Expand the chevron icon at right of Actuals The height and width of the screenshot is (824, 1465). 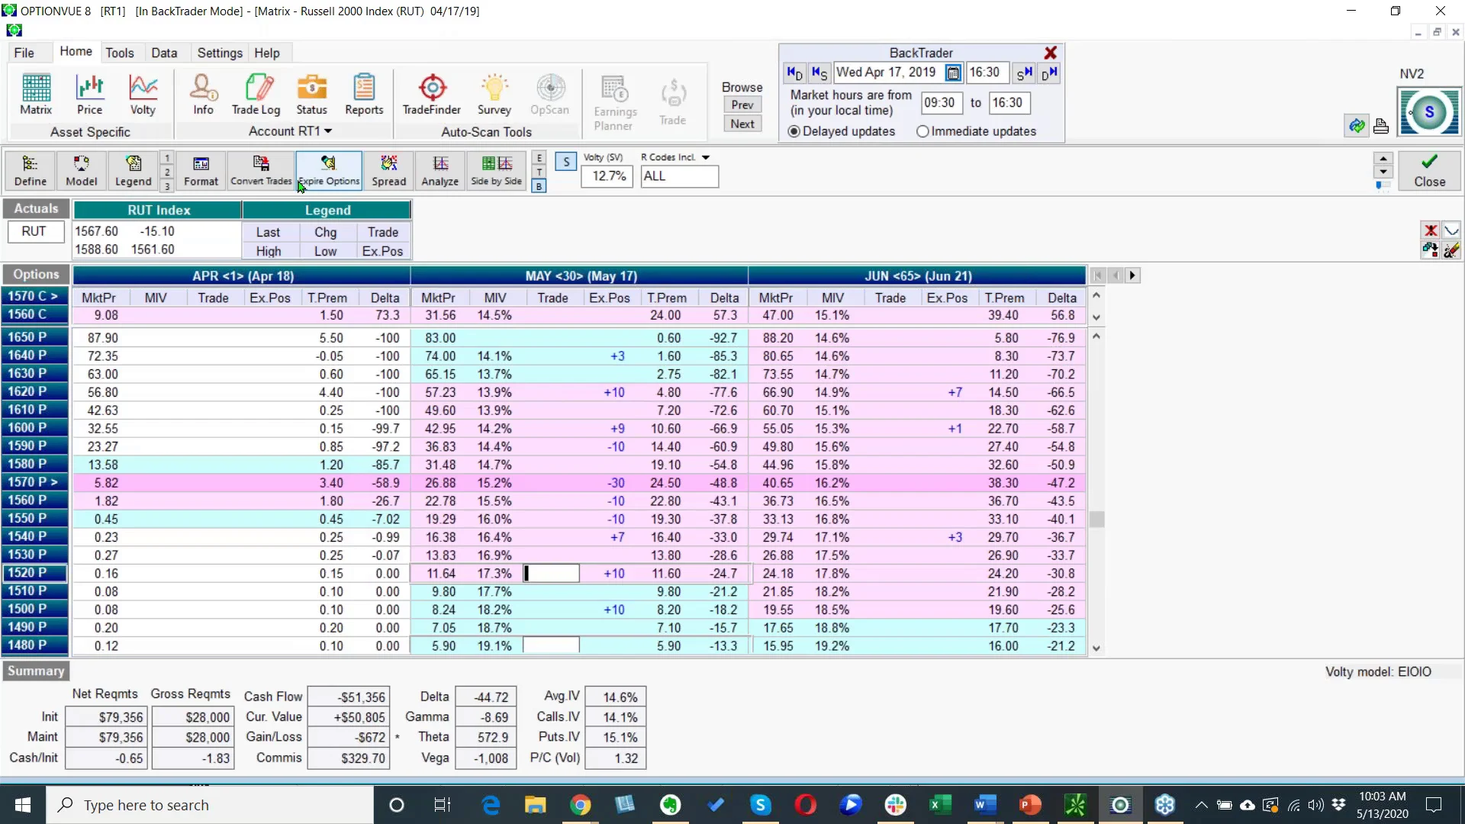pyautogui.click(x=1451, y=230)
